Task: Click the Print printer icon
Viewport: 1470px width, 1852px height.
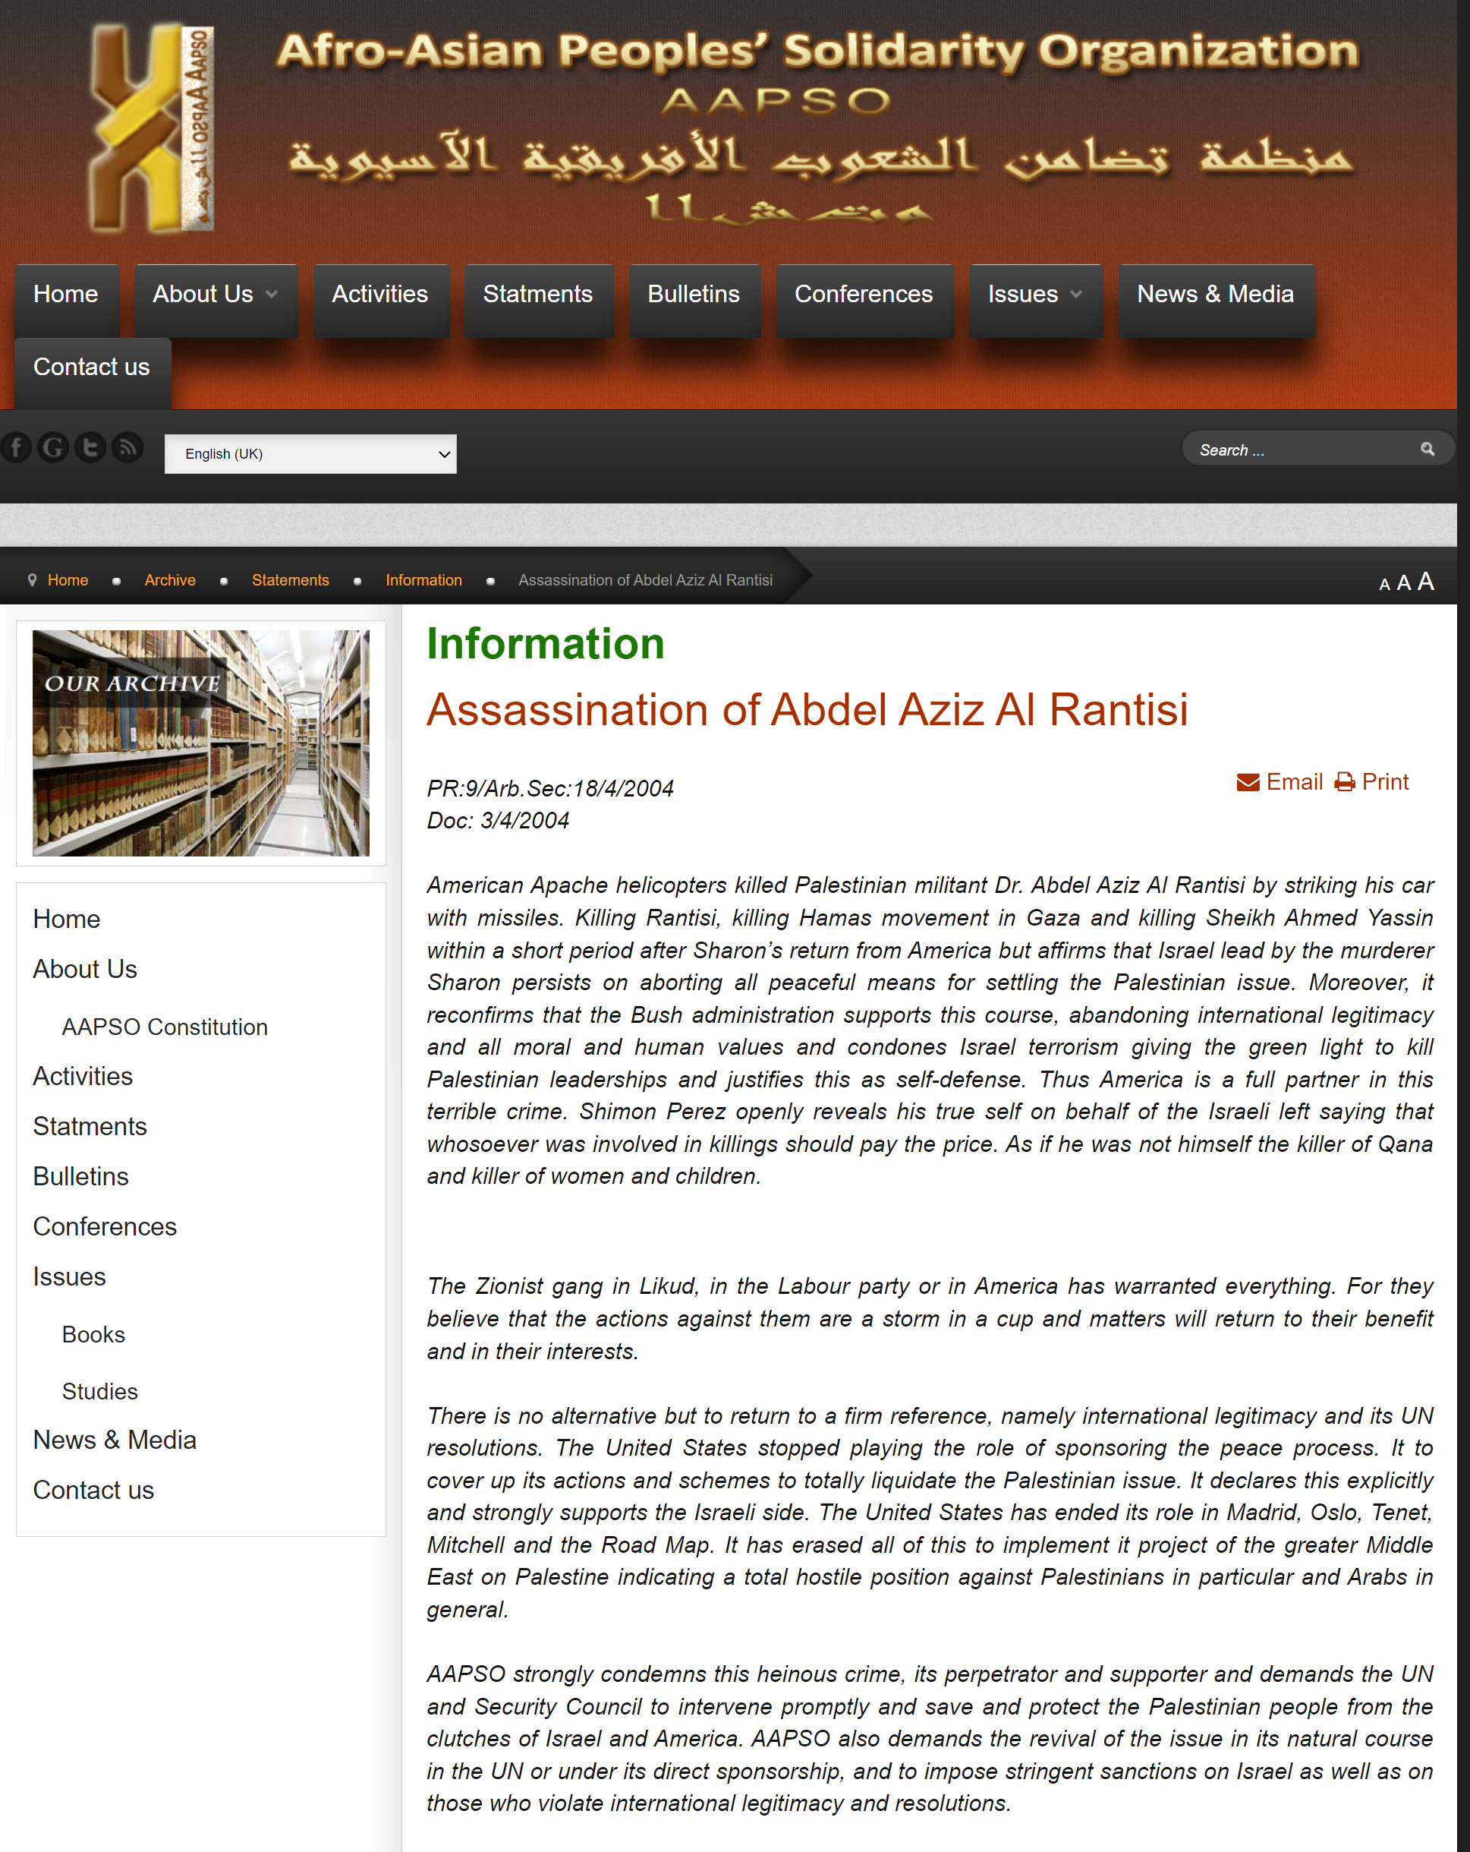Action: pyautogui.click(x=1345, y=783)
